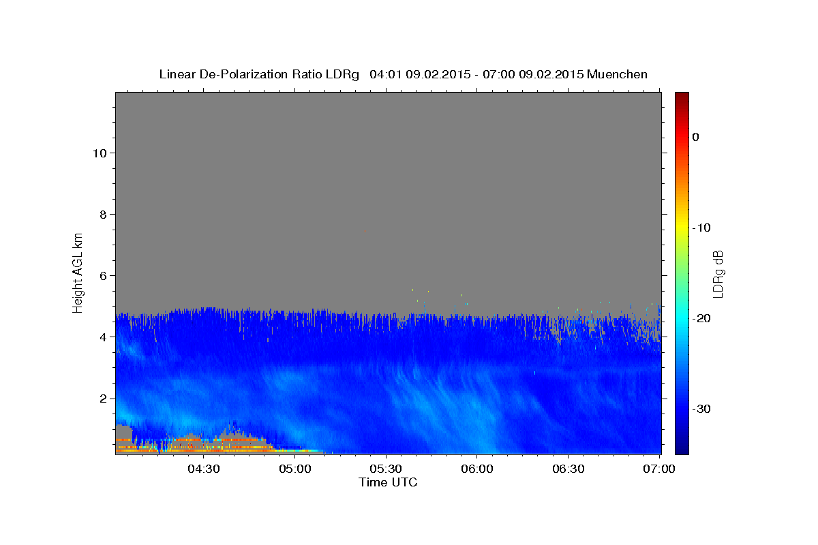Select the 05:00 time tick label
The width and height of the screenshot is (818, 545).
[x=295, y=469]
